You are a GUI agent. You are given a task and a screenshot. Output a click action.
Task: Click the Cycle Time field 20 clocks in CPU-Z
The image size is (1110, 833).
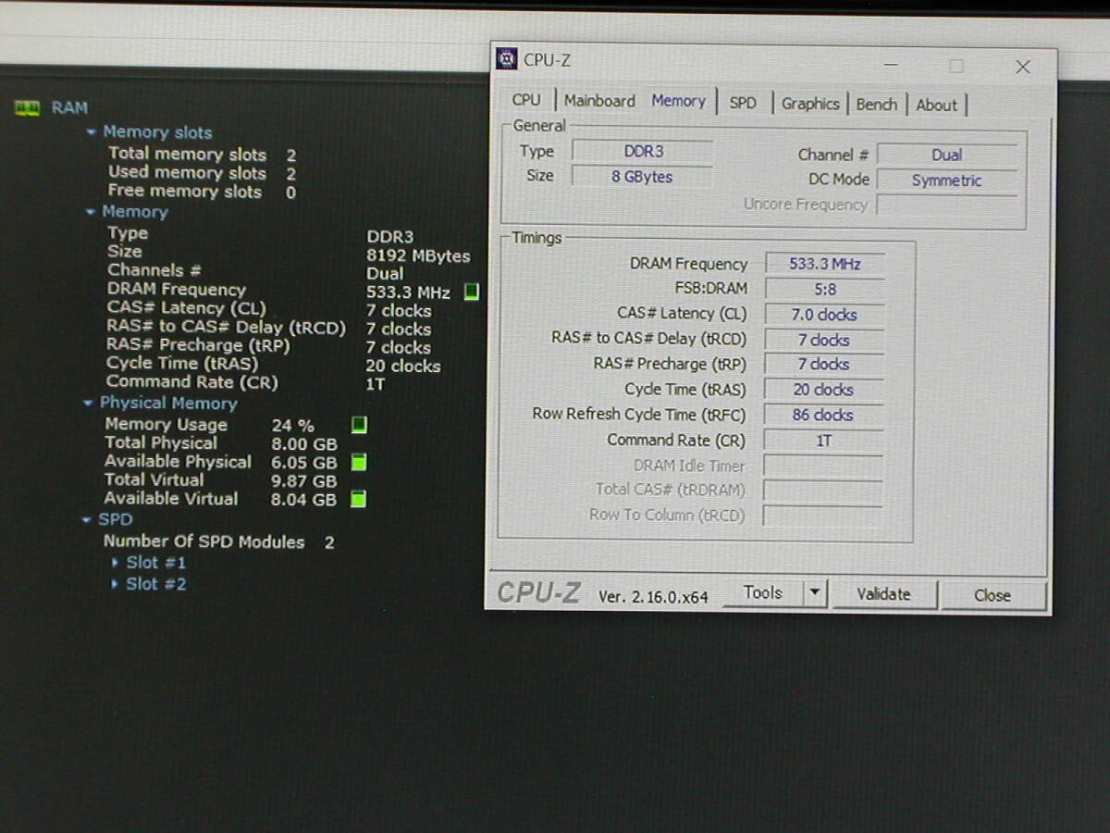823,390
